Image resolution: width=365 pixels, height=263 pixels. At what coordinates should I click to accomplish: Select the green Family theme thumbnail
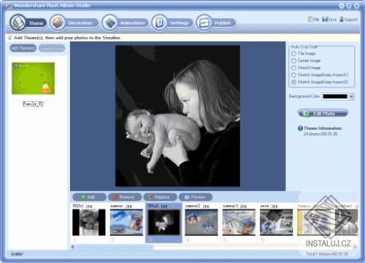tap(33, 78)
